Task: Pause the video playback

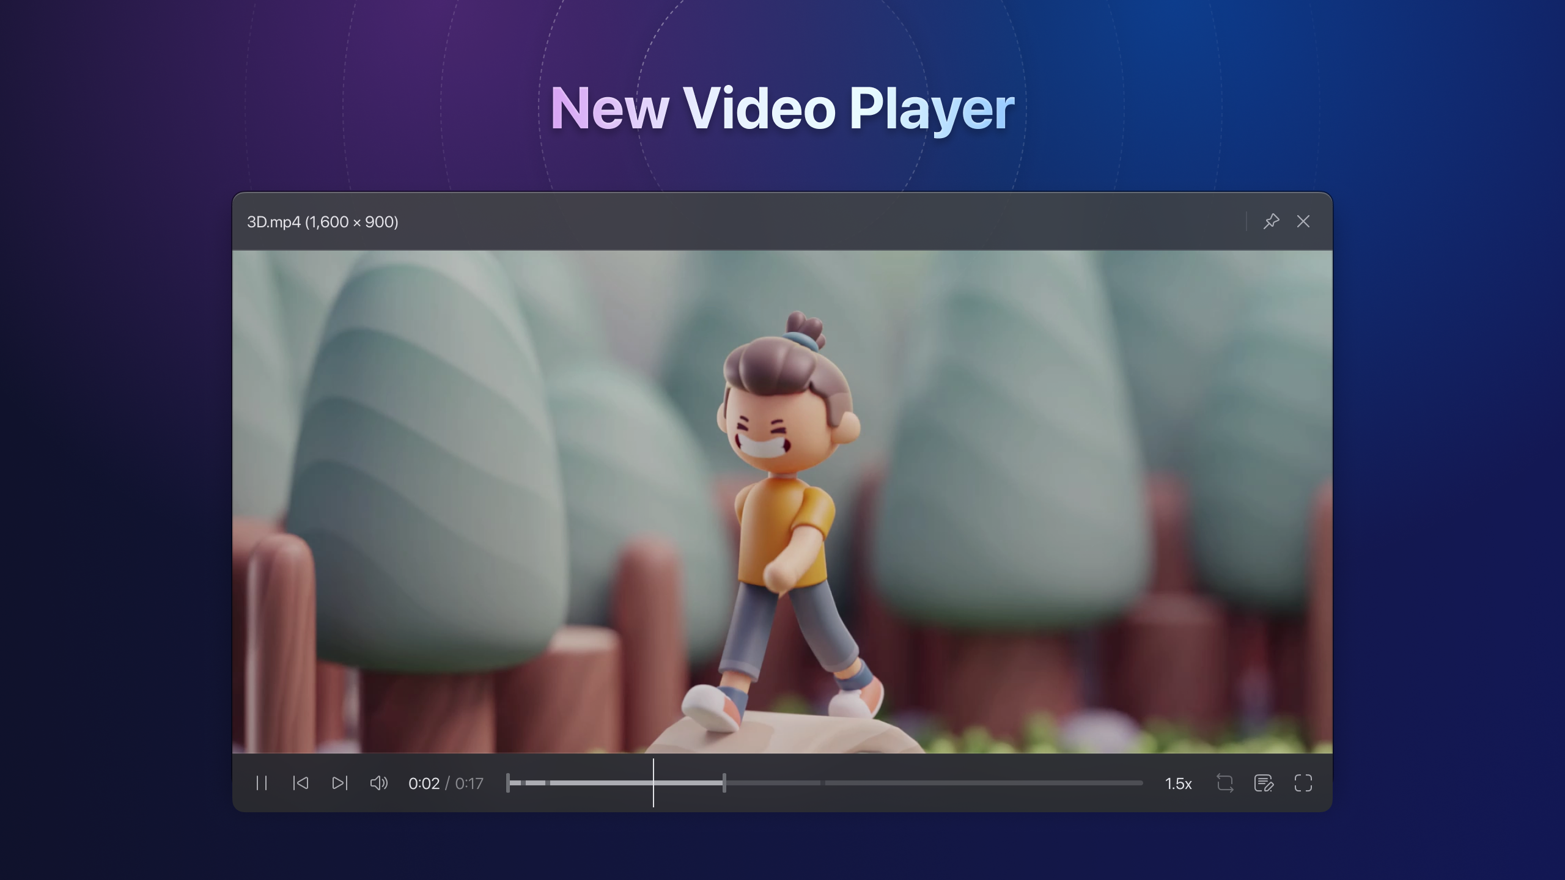Action: [x=262, y=783]
